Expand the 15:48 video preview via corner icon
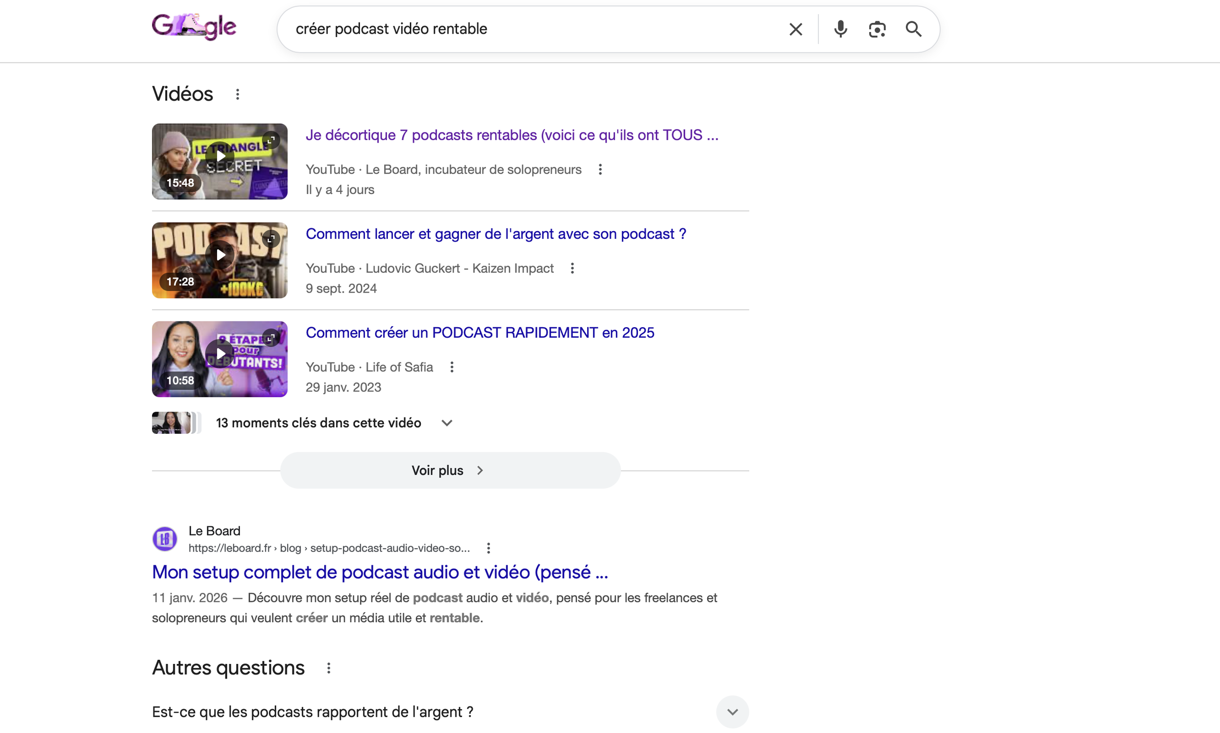Viewport: 1220px width, 733px height. [271, 139]
